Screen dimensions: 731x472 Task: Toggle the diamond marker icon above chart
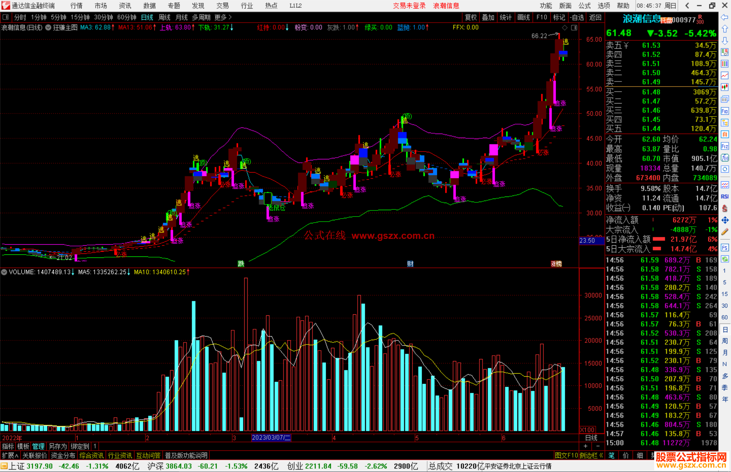click(564, 28)
